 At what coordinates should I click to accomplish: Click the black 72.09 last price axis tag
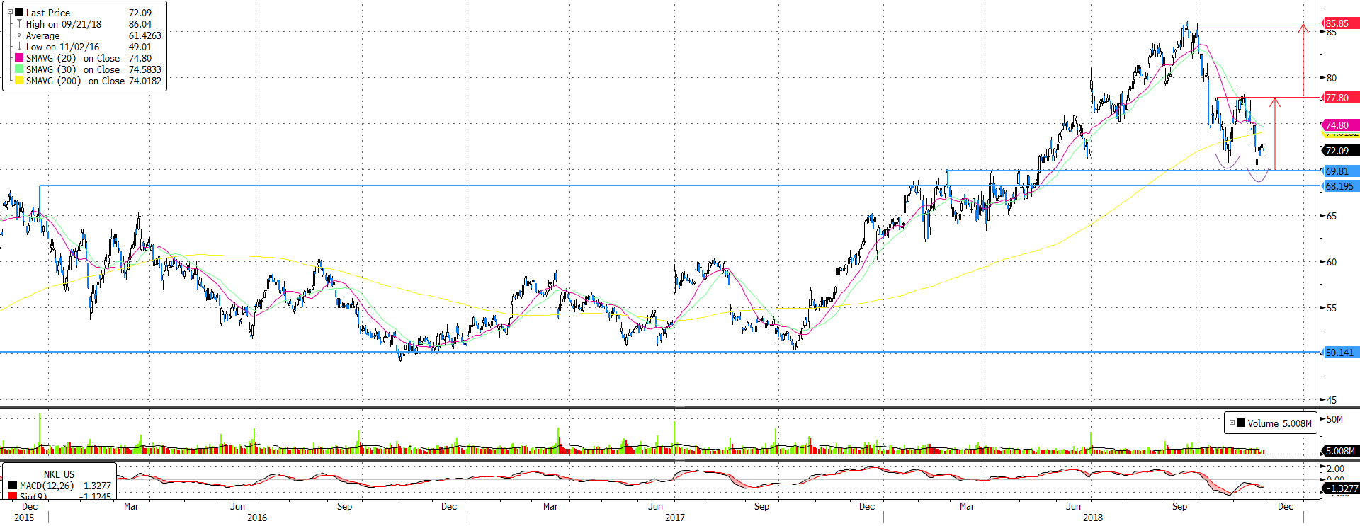click(x=1341, y=151)
